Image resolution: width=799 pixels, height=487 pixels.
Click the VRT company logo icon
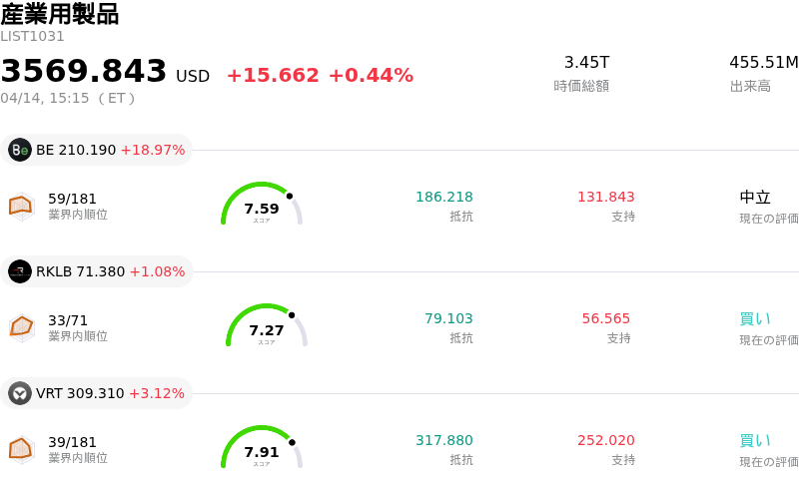[20, 393]
